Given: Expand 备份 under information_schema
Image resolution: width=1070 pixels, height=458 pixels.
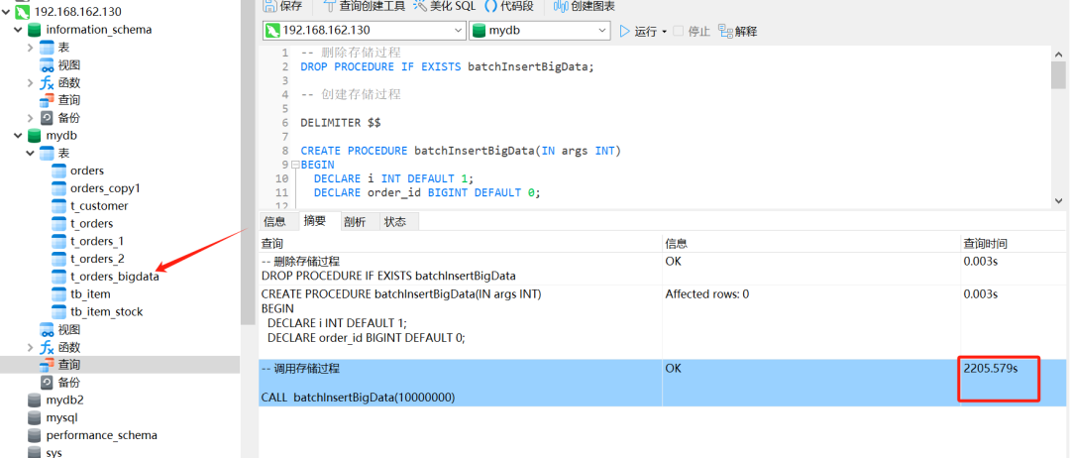Looking at the screenshot, I should (x=30, y=117).
